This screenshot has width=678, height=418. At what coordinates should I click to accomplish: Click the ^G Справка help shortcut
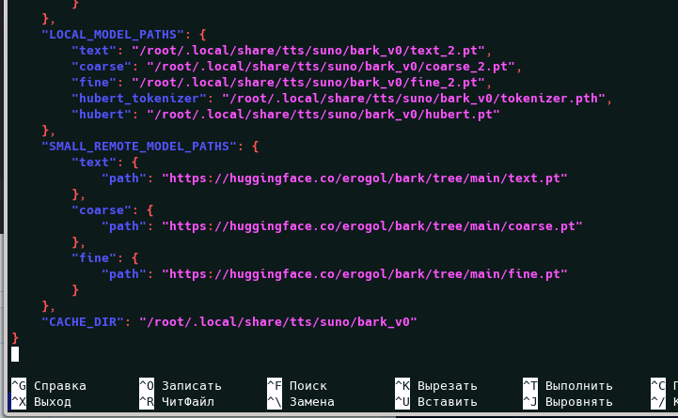(x=49, y=386)
